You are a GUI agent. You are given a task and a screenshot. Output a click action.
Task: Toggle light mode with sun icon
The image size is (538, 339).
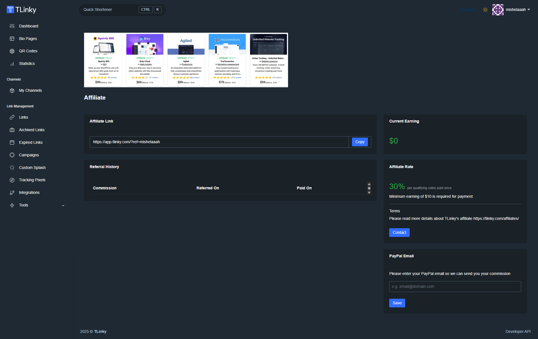coord(485,10)
